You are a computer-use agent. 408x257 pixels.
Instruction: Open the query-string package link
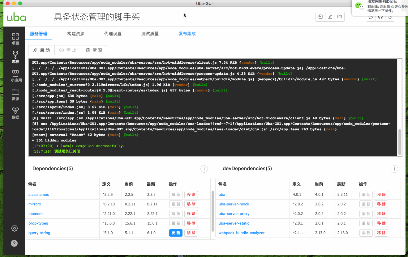[39, 233]
